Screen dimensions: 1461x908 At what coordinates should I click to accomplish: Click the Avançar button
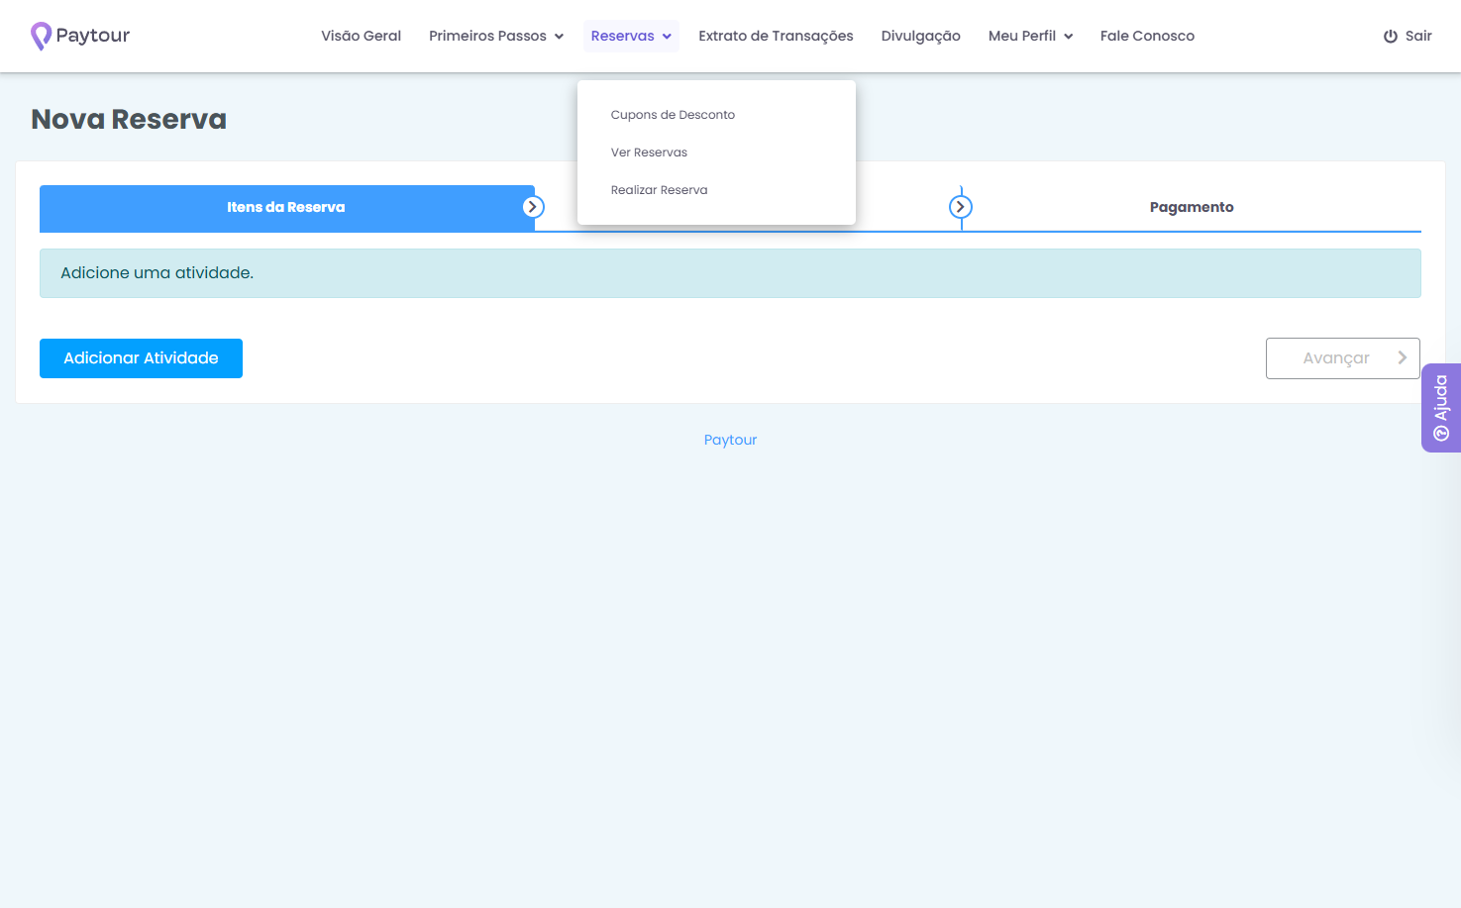tap(1343, 358)
